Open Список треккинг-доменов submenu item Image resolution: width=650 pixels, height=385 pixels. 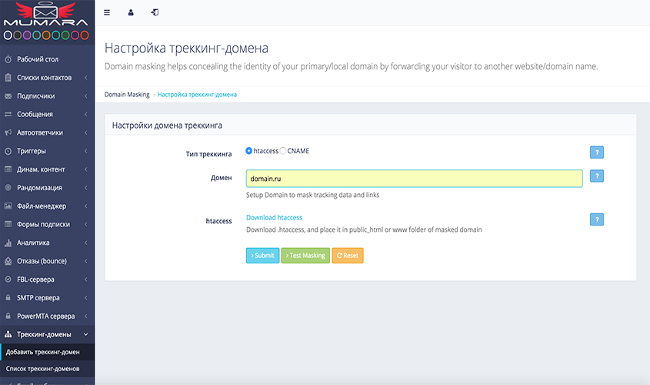click(x=44, y=369)
